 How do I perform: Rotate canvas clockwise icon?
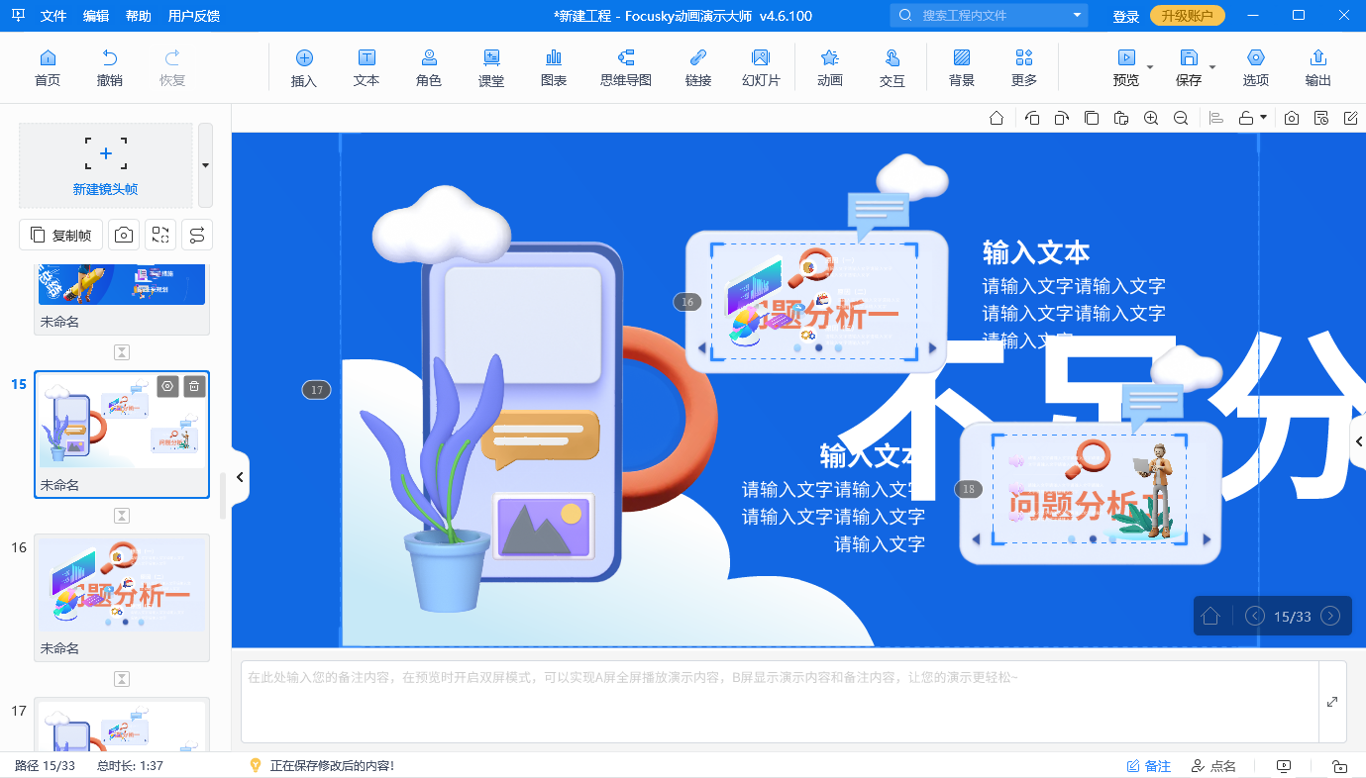pos(1061,118)
